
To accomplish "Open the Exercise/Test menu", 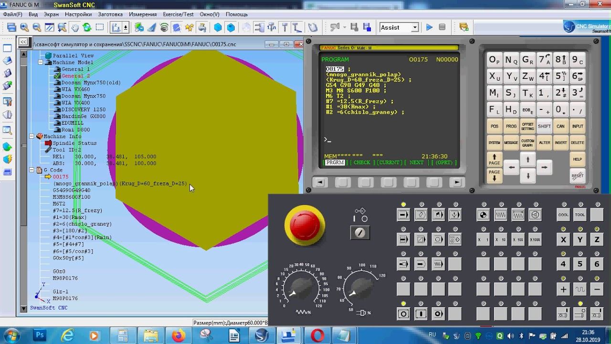I will coord(178,14).
